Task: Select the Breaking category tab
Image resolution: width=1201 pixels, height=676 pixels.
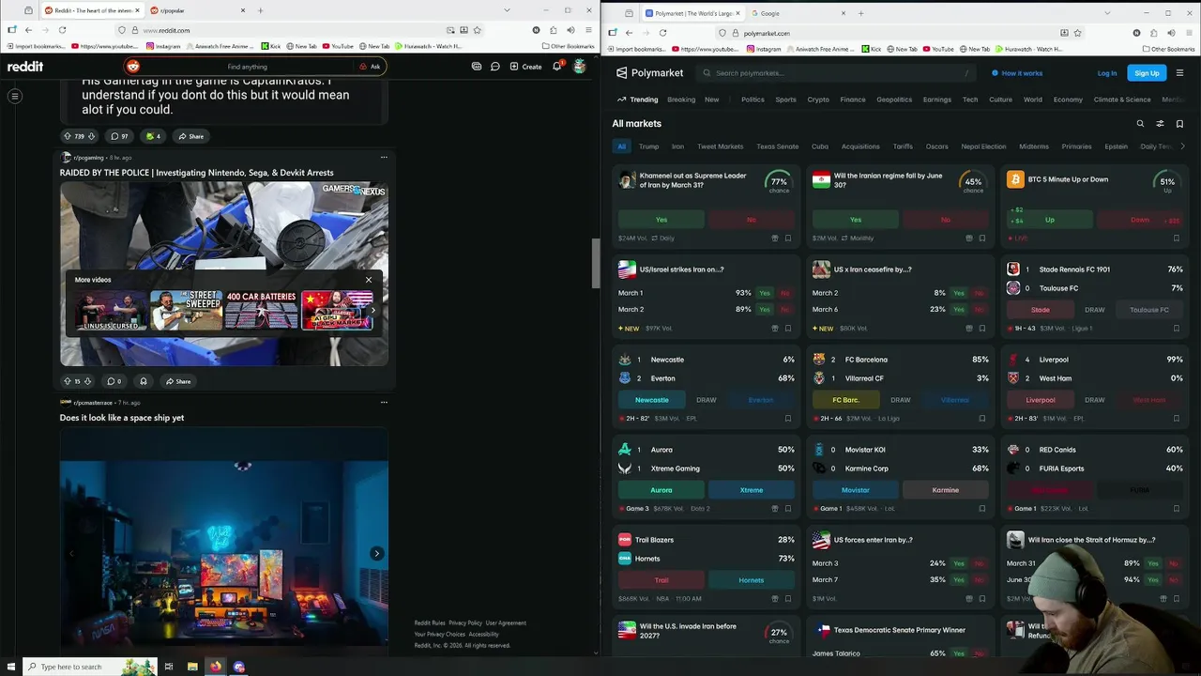Action: click(681, 100)
